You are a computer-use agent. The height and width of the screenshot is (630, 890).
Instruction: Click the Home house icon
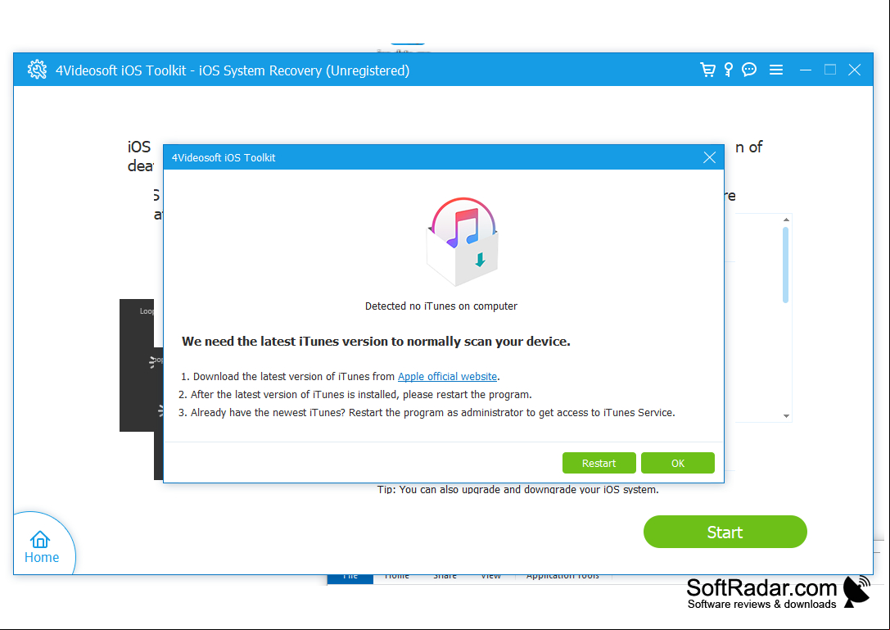tap(40, 540)
